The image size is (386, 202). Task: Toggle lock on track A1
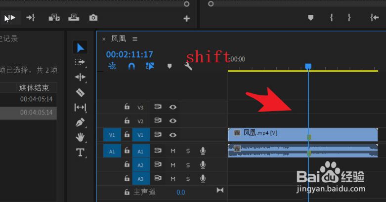pyautogui.click(x=127, y=150)
